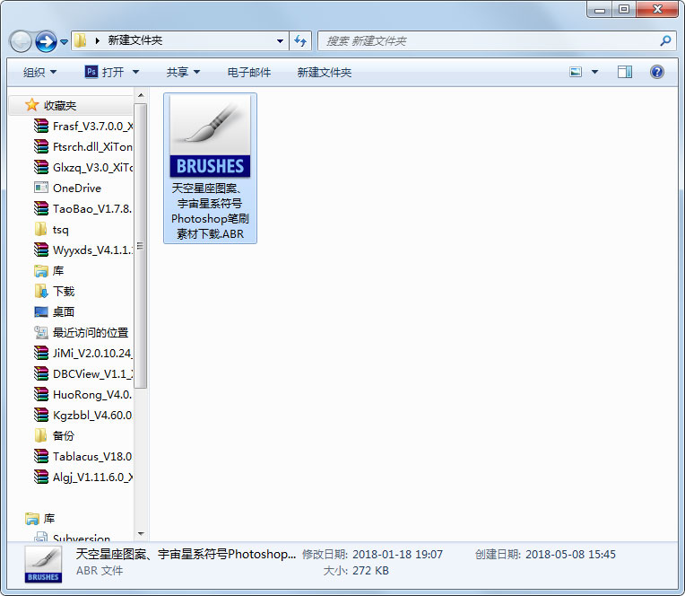Select the 收藏夹 favorites header

click(60, 105)
